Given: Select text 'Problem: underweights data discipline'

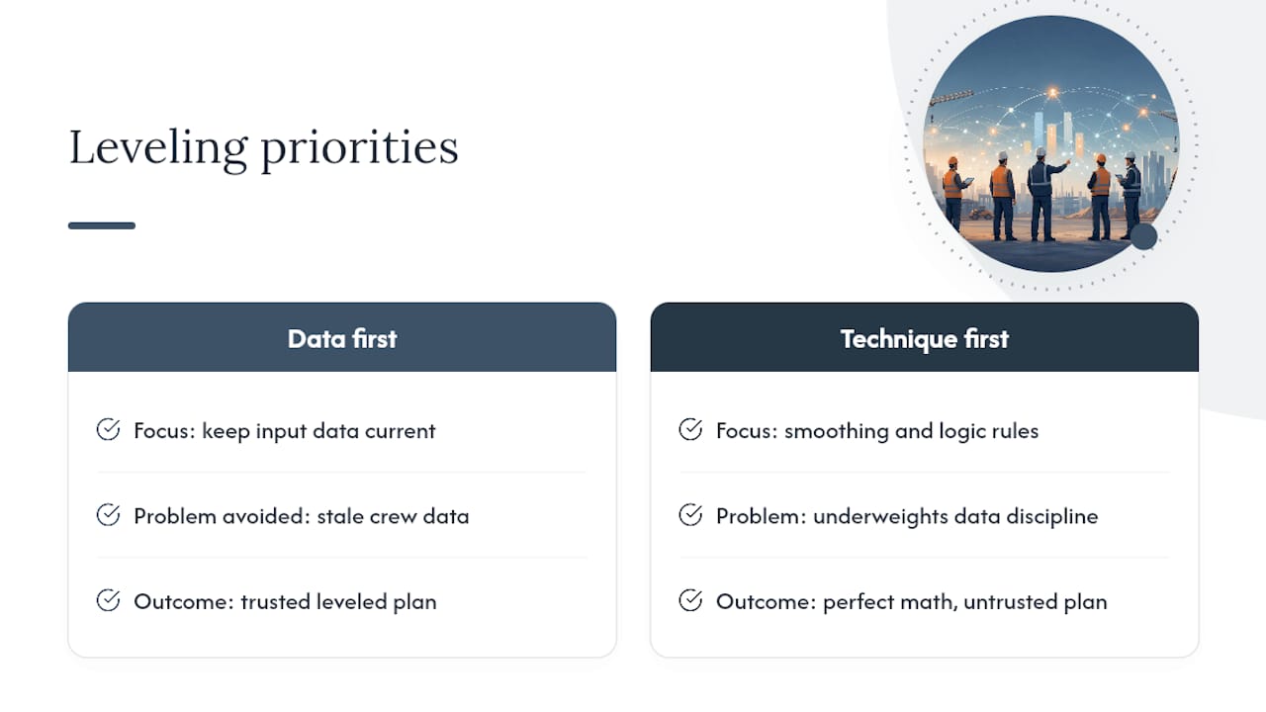Looking at the screenshot, I should coord(907,516).
